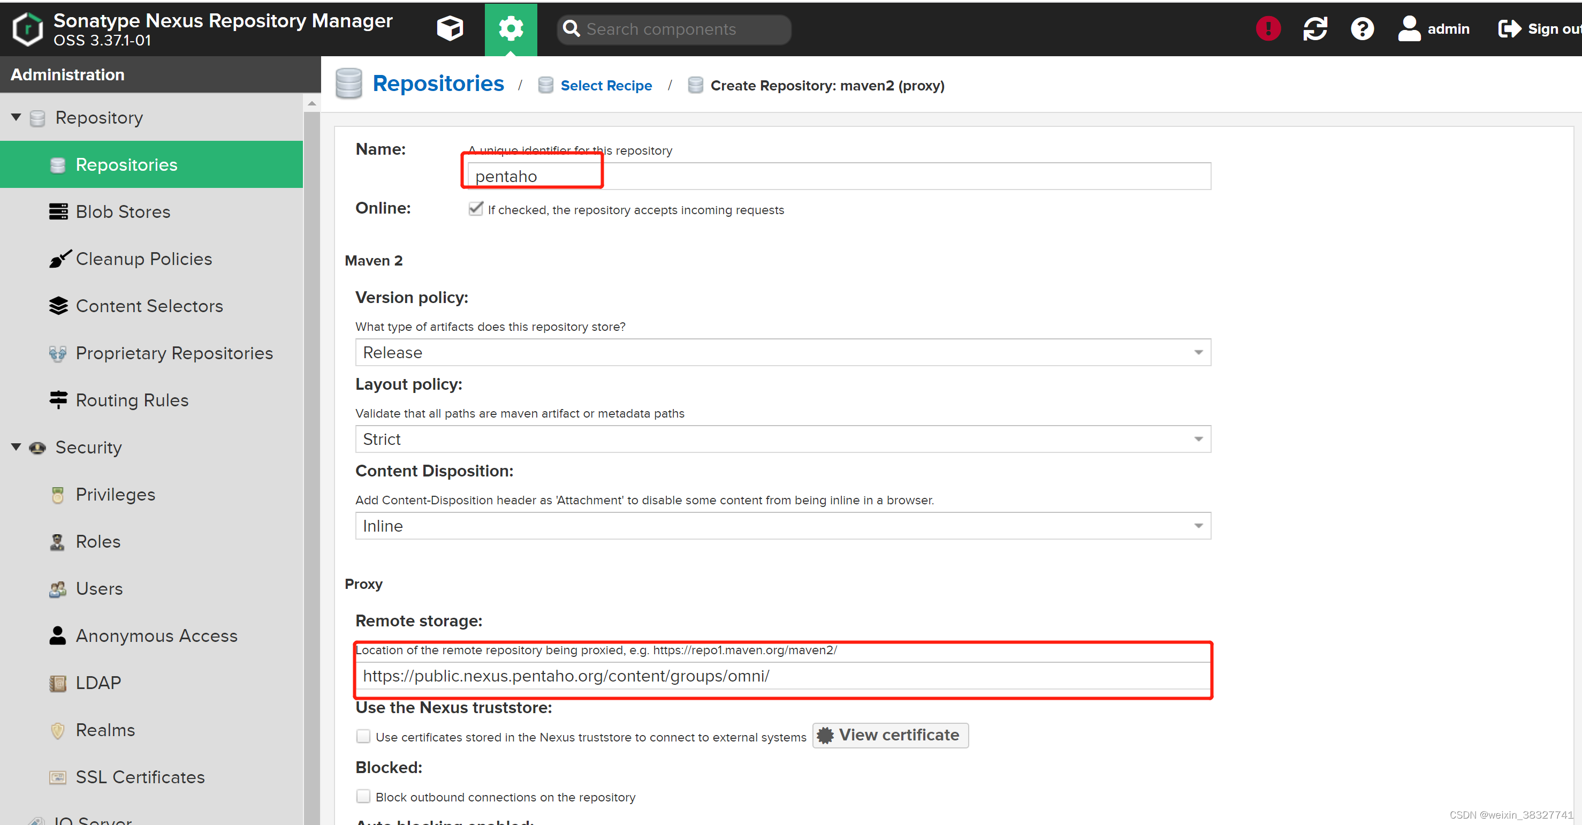The width and height of the screenshot is (1582, 825).
Task: Open Proprietary Repositories in the sidebar
Action: [151, 353]
